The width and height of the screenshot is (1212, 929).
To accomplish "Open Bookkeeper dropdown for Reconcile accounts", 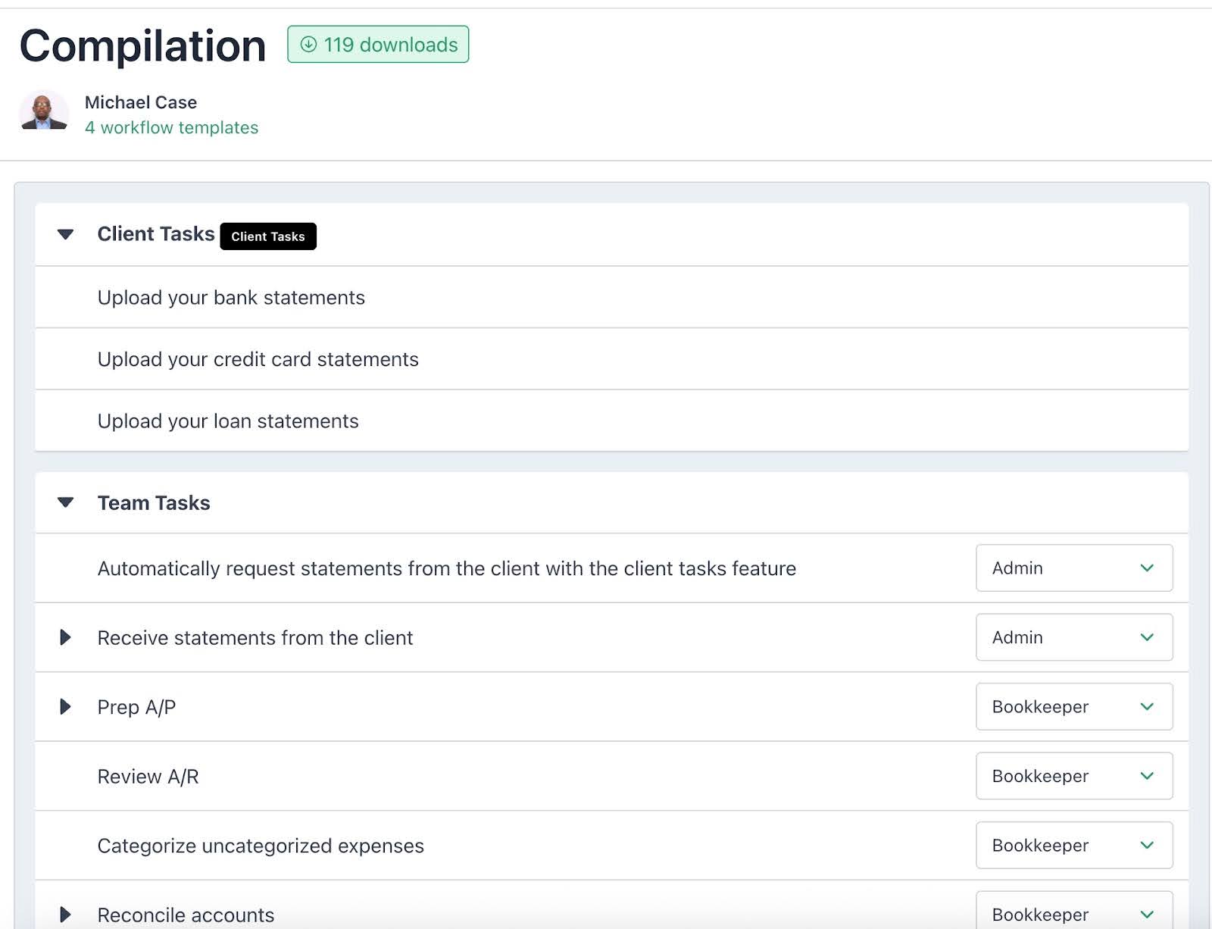I will pos(1073,913).
